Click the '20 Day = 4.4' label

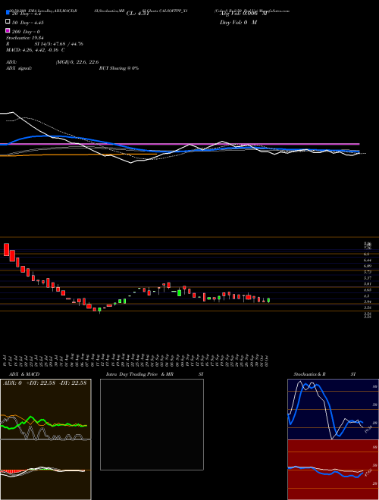(27, 14)
